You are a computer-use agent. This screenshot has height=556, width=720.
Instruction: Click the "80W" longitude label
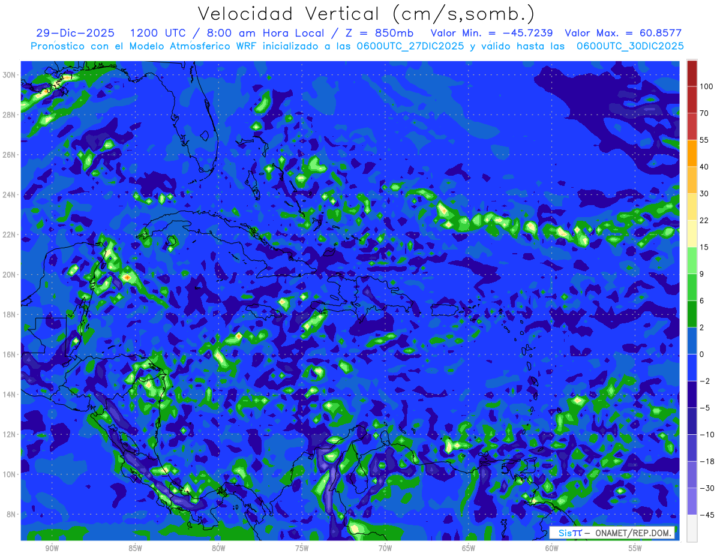[x=218, y=548]
